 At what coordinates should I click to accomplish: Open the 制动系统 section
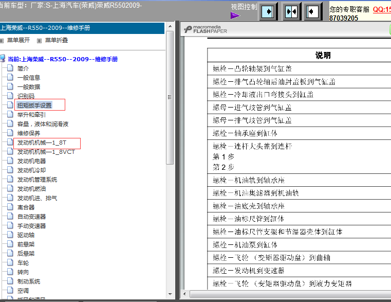click(29, 281)
